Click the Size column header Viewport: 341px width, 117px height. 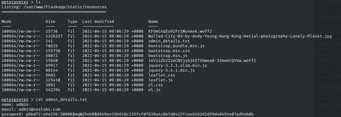(x=50, y=21)
